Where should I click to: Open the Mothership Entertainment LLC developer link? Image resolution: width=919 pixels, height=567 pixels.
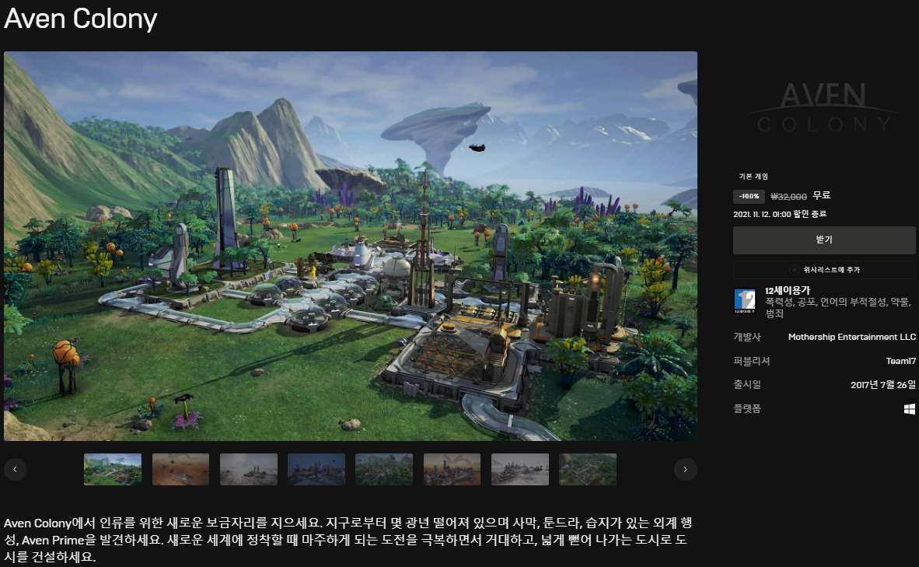(851, 337)
